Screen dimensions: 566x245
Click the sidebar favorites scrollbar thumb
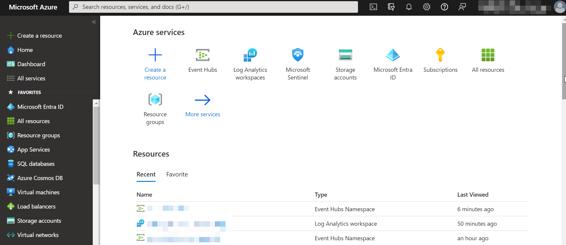coord(96,145)
